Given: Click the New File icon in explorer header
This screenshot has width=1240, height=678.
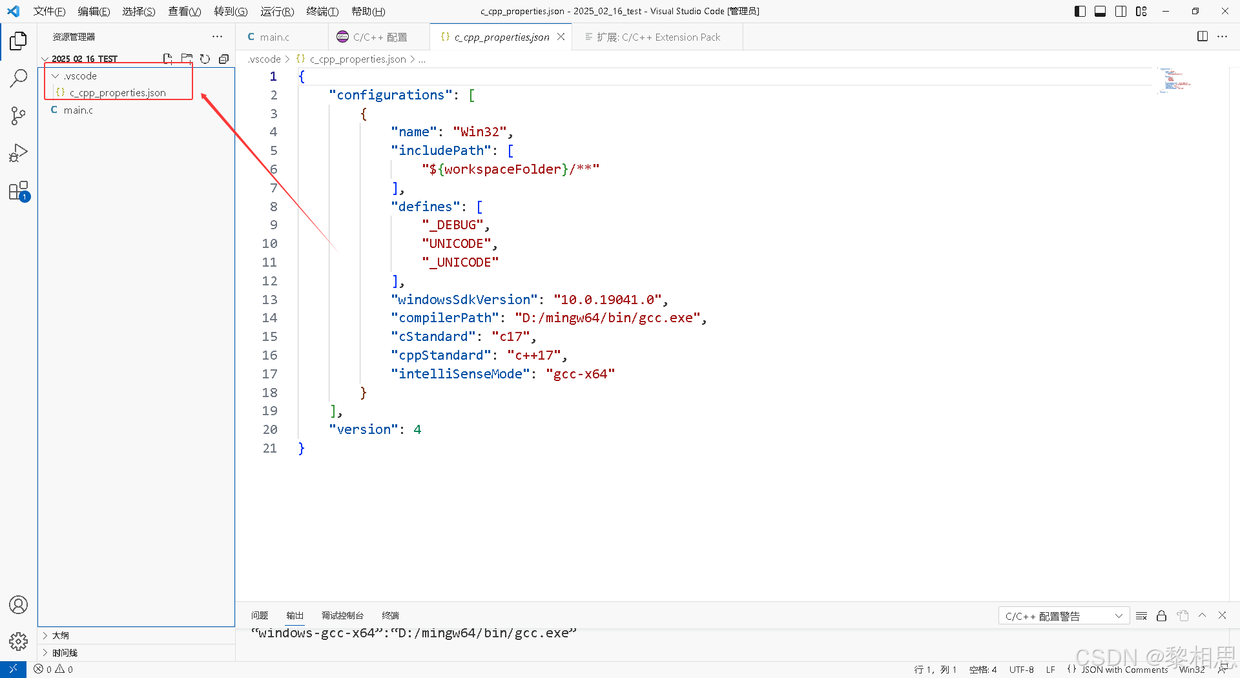Looking at the screenshot, I should coord(168,59).
